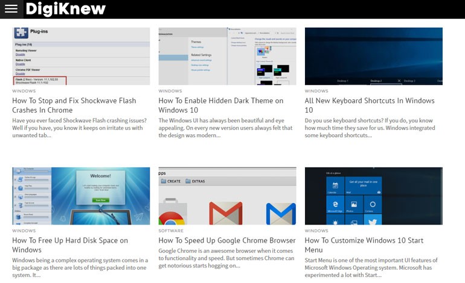Click the DigiKnew site logo
Image resolution: width=465 pixels, height=283 pixels.
(x=66, y=8)
